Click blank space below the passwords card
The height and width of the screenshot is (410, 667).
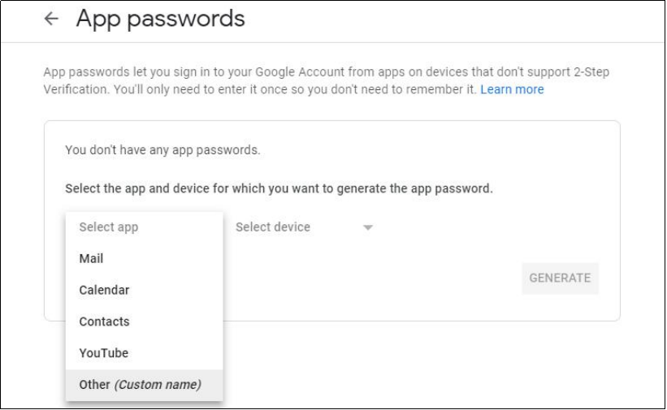422,365
